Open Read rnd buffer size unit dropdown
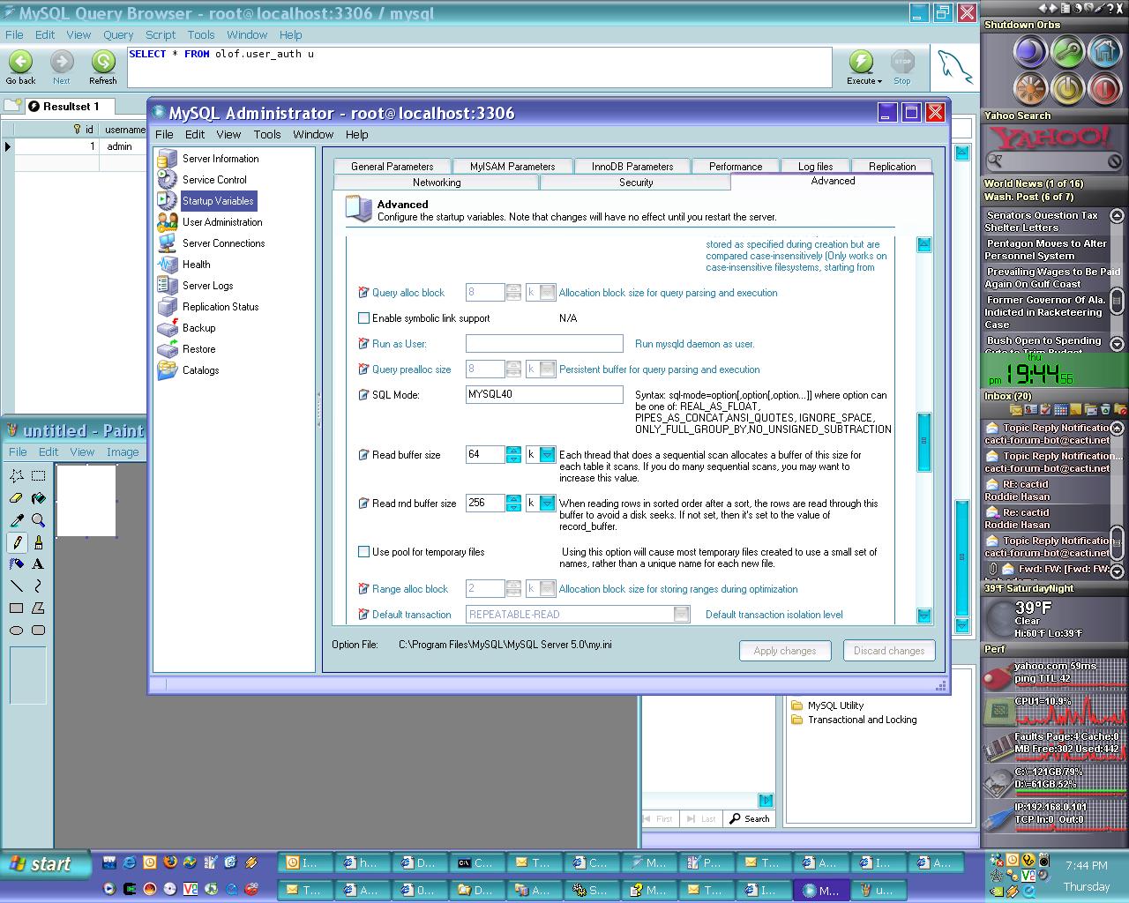 click(548, 504)
